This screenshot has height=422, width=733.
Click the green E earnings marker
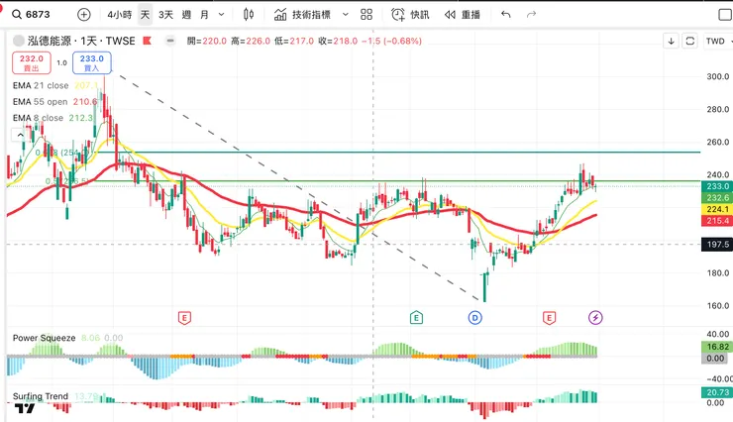click(416, 318)
